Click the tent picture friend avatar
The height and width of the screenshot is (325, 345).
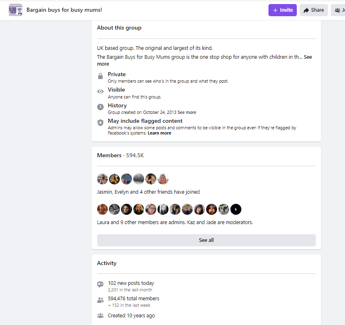point(115,179)
